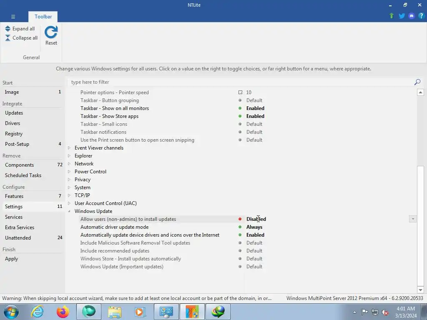Click the muted volume tray icon
The width and height of the screenshot is (427, 320).
pos(385,312)
